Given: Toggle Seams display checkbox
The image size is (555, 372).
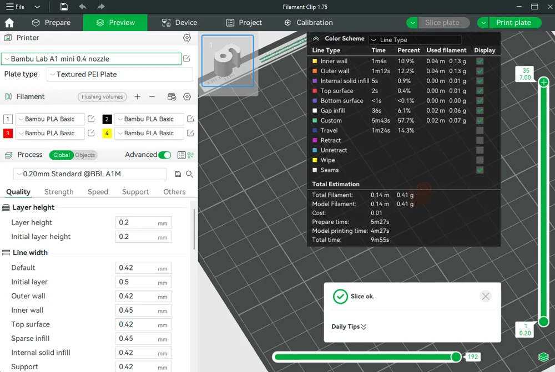Looking at the screenshot, I should pyautogui.click(x=480, y=170).
